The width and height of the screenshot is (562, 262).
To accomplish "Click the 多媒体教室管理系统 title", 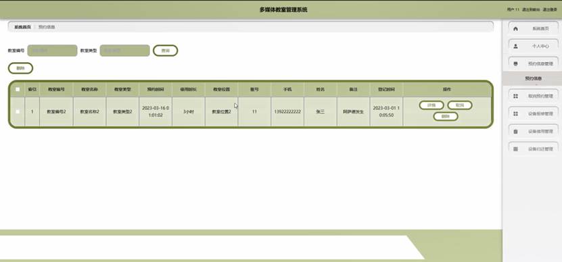I will 283,10.
